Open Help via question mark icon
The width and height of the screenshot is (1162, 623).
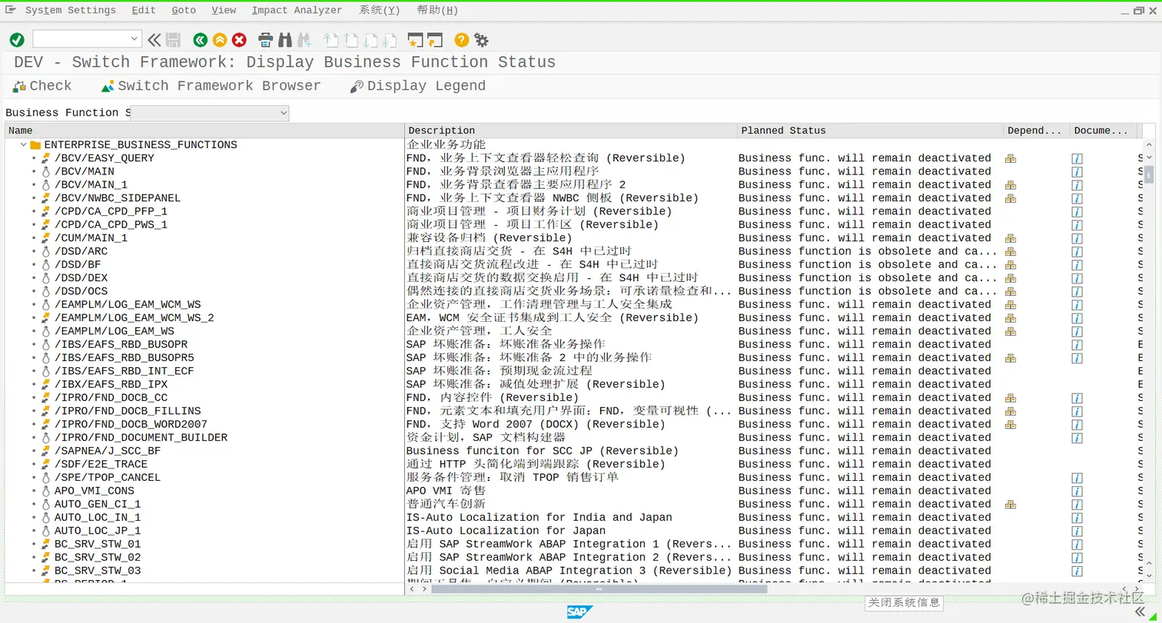tap(461, 40)
